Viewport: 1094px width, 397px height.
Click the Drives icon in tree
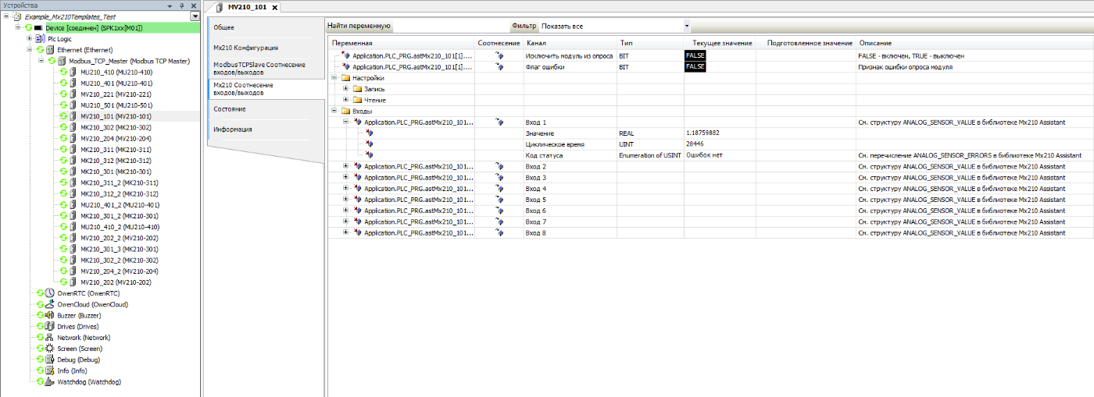50,327
